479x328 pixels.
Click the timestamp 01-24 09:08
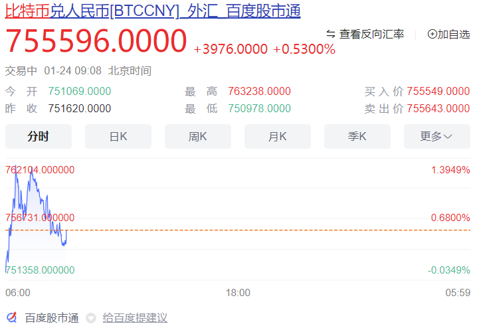(72, 71)
